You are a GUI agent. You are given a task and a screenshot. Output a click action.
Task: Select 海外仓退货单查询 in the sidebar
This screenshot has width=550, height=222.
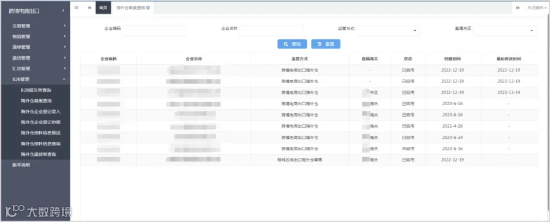(38, 154)
